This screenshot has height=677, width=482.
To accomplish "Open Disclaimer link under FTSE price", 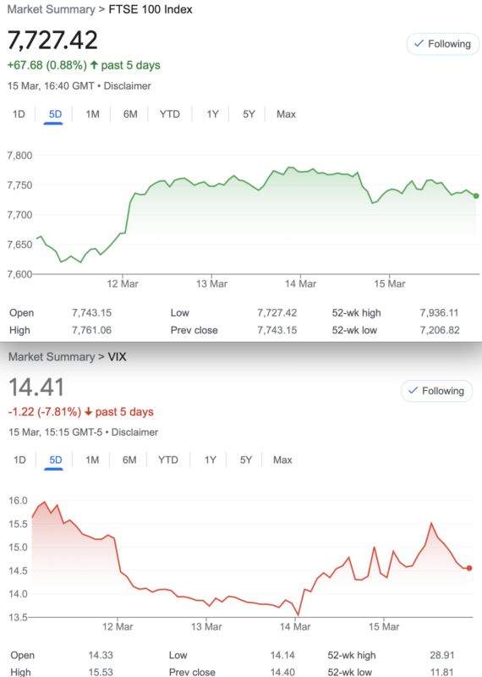I will (128, 86).
